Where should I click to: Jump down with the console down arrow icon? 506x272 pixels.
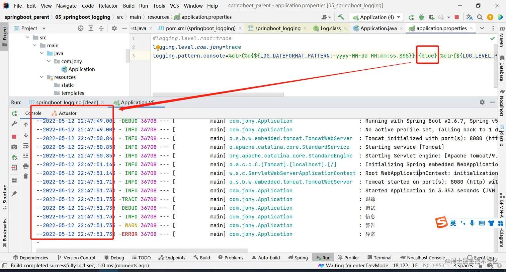26,135
